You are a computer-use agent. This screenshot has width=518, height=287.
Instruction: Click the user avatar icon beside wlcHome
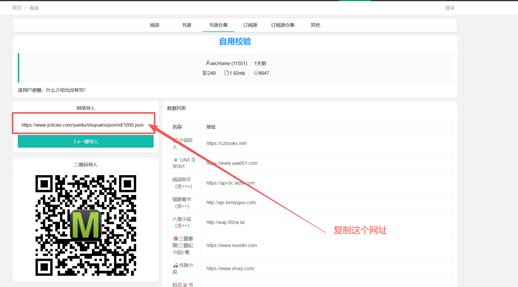click(208, 63)
